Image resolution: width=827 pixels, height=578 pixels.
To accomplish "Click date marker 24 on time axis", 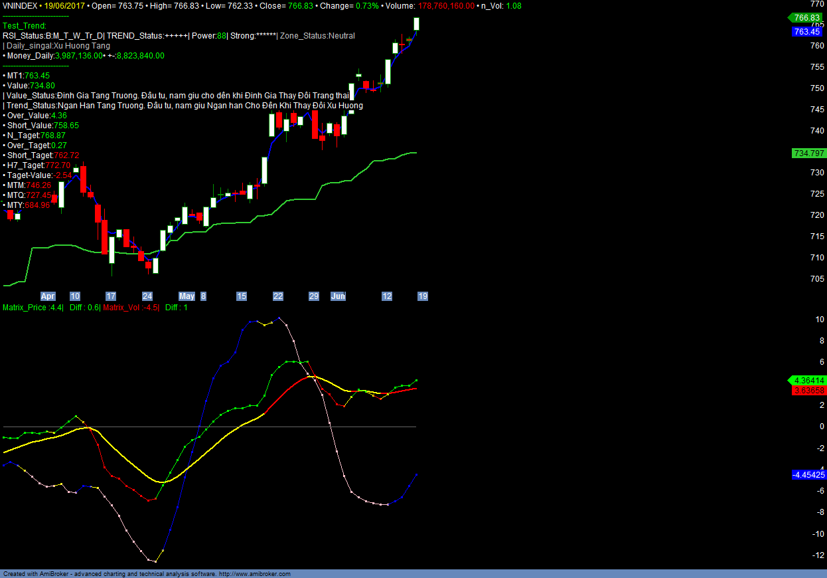I will (147, 296).
